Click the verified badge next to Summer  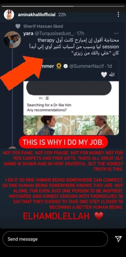tap(66, 66)
